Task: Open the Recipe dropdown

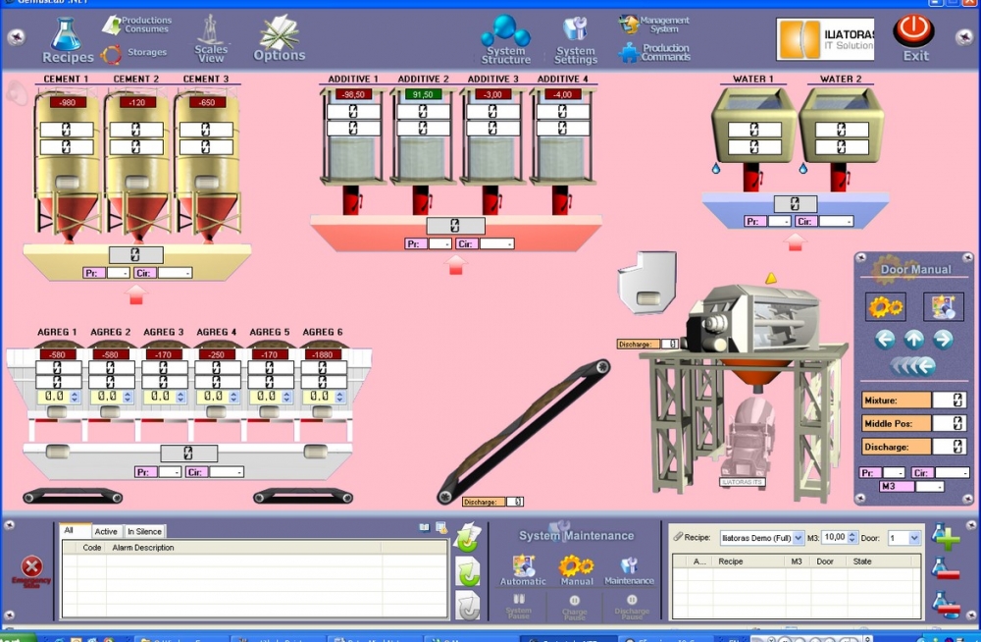Action: pyautogui.click(x=798, y=538)
